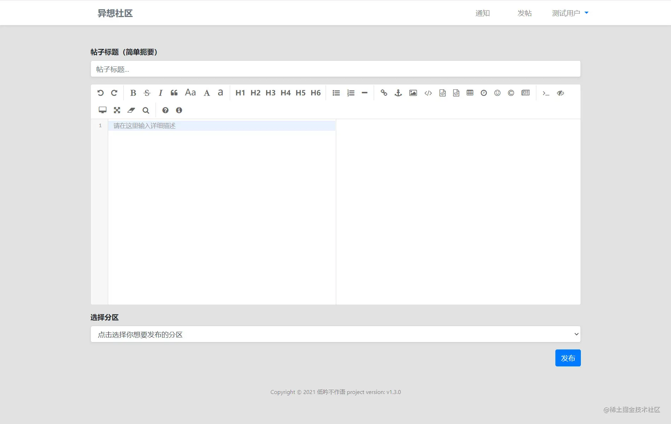This screenshot has width=671, height=424.
Task: Click the blue 发布 publish button
Action: (568, 358)
